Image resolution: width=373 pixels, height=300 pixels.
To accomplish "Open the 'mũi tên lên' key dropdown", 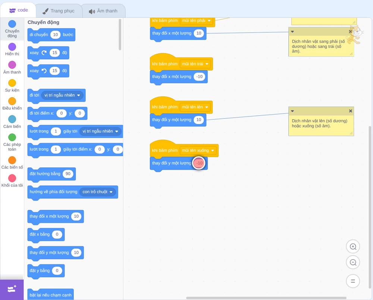I will pyautogui.click(x=195, y=107).
